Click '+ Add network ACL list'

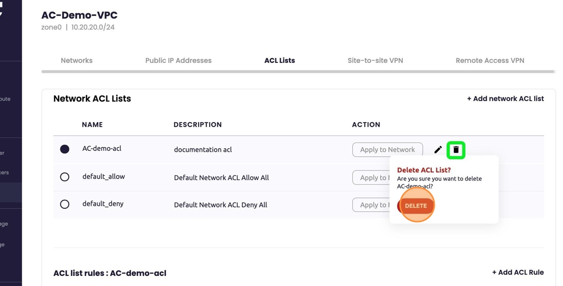coord(505,99)
